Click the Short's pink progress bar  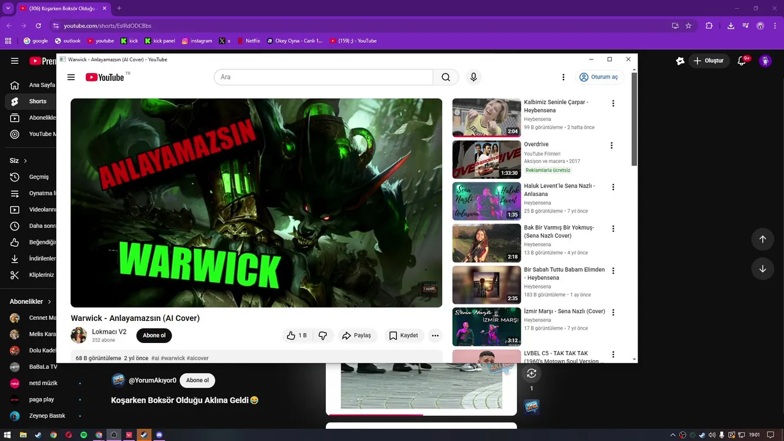coord(375,415)
